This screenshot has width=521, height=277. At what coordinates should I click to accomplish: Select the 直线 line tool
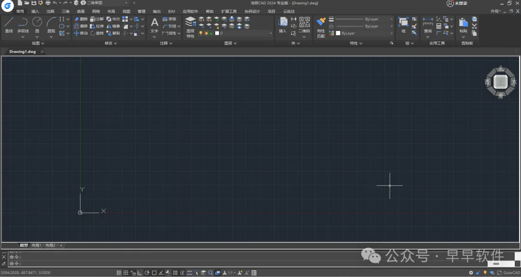tap(9, 25)
